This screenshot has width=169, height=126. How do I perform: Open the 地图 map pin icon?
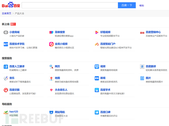click(x=51, y=79)
